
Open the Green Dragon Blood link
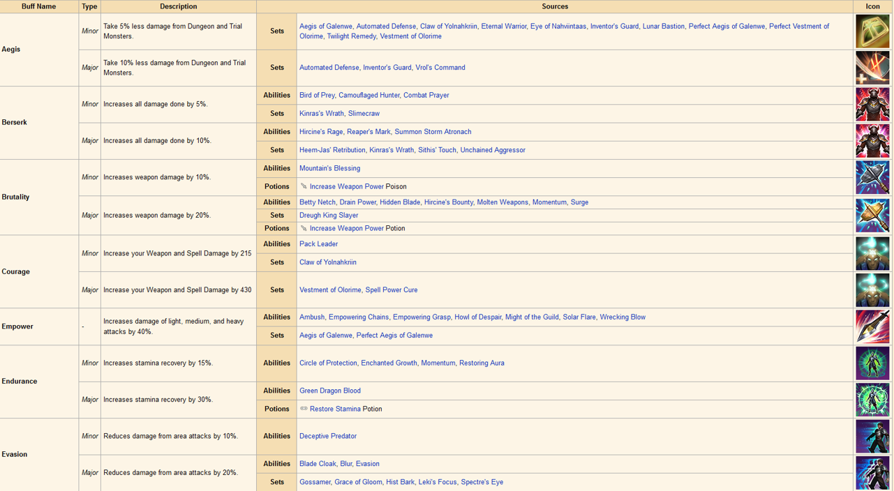[330, 391]
